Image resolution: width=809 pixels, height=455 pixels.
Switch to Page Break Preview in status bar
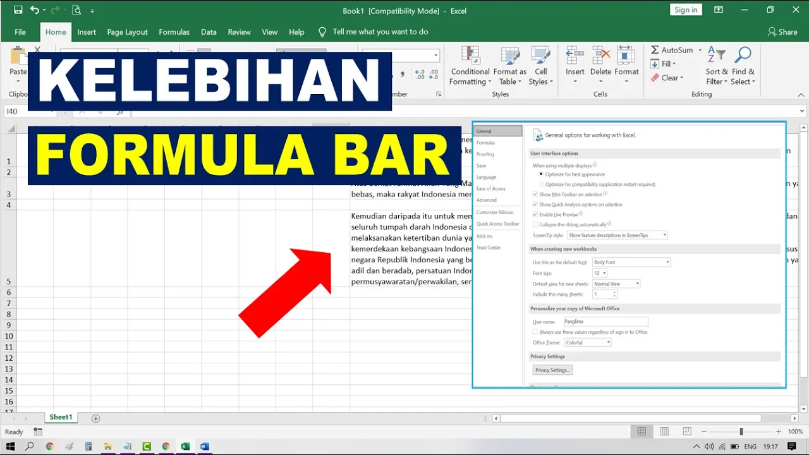(x=687, y=432)
